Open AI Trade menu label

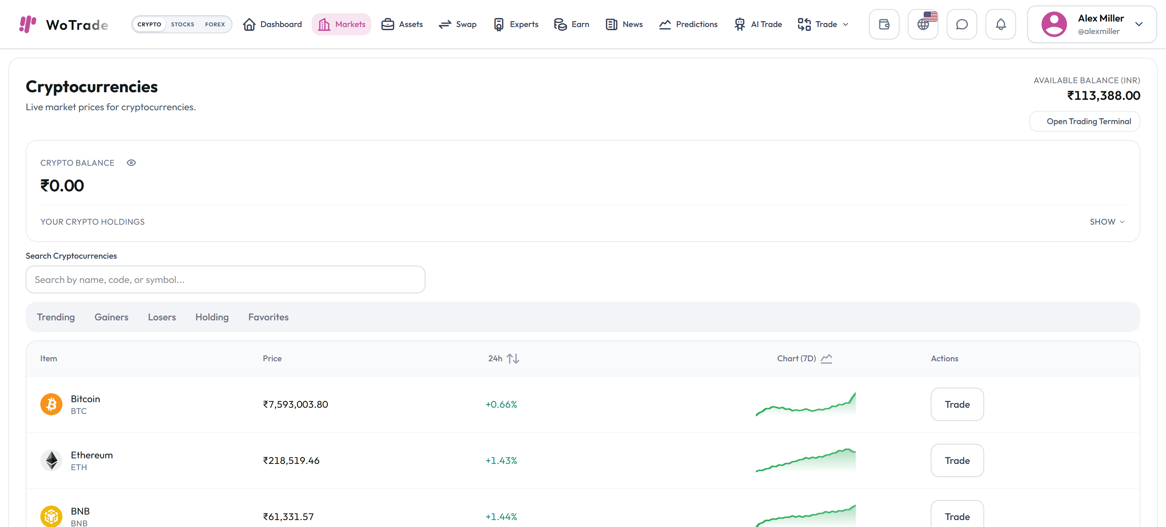pyautogui.click(x=766, y=24)
